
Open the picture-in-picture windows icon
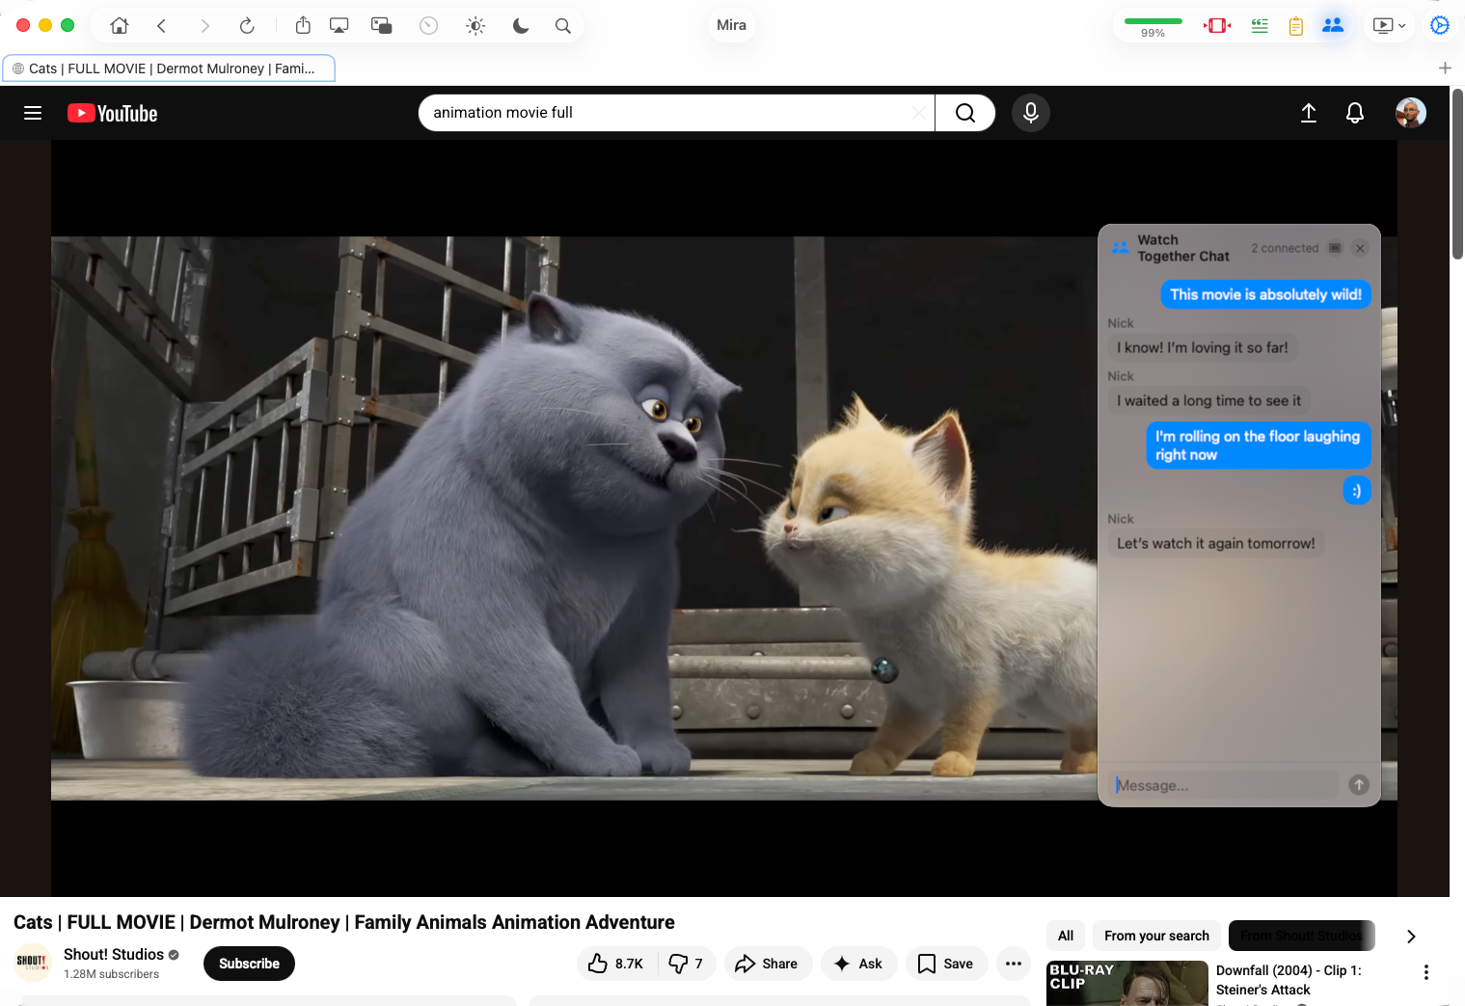(x=382, y=26)
